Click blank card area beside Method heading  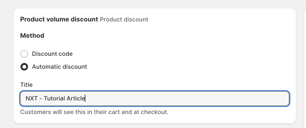(x=166, y=36)
